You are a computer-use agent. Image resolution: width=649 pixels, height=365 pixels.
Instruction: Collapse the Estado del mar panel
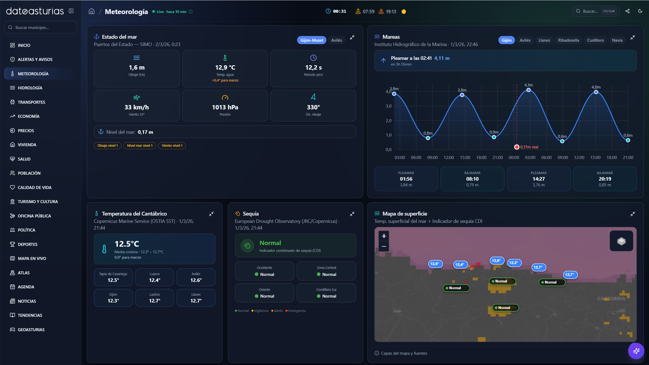pyautogui.click(x=352, y=37)
